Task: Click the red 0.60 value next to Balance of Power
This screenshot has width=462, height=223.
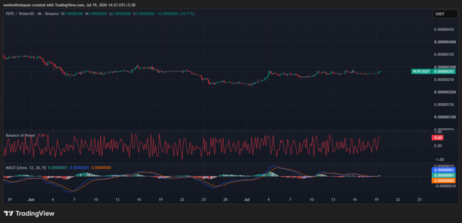Action: click(41, 135)
